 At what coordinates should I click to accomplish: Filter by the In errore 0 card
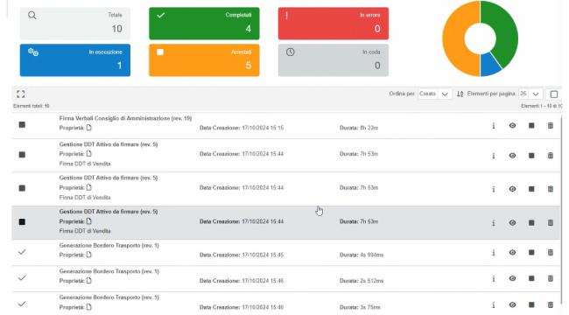(334, 24)
